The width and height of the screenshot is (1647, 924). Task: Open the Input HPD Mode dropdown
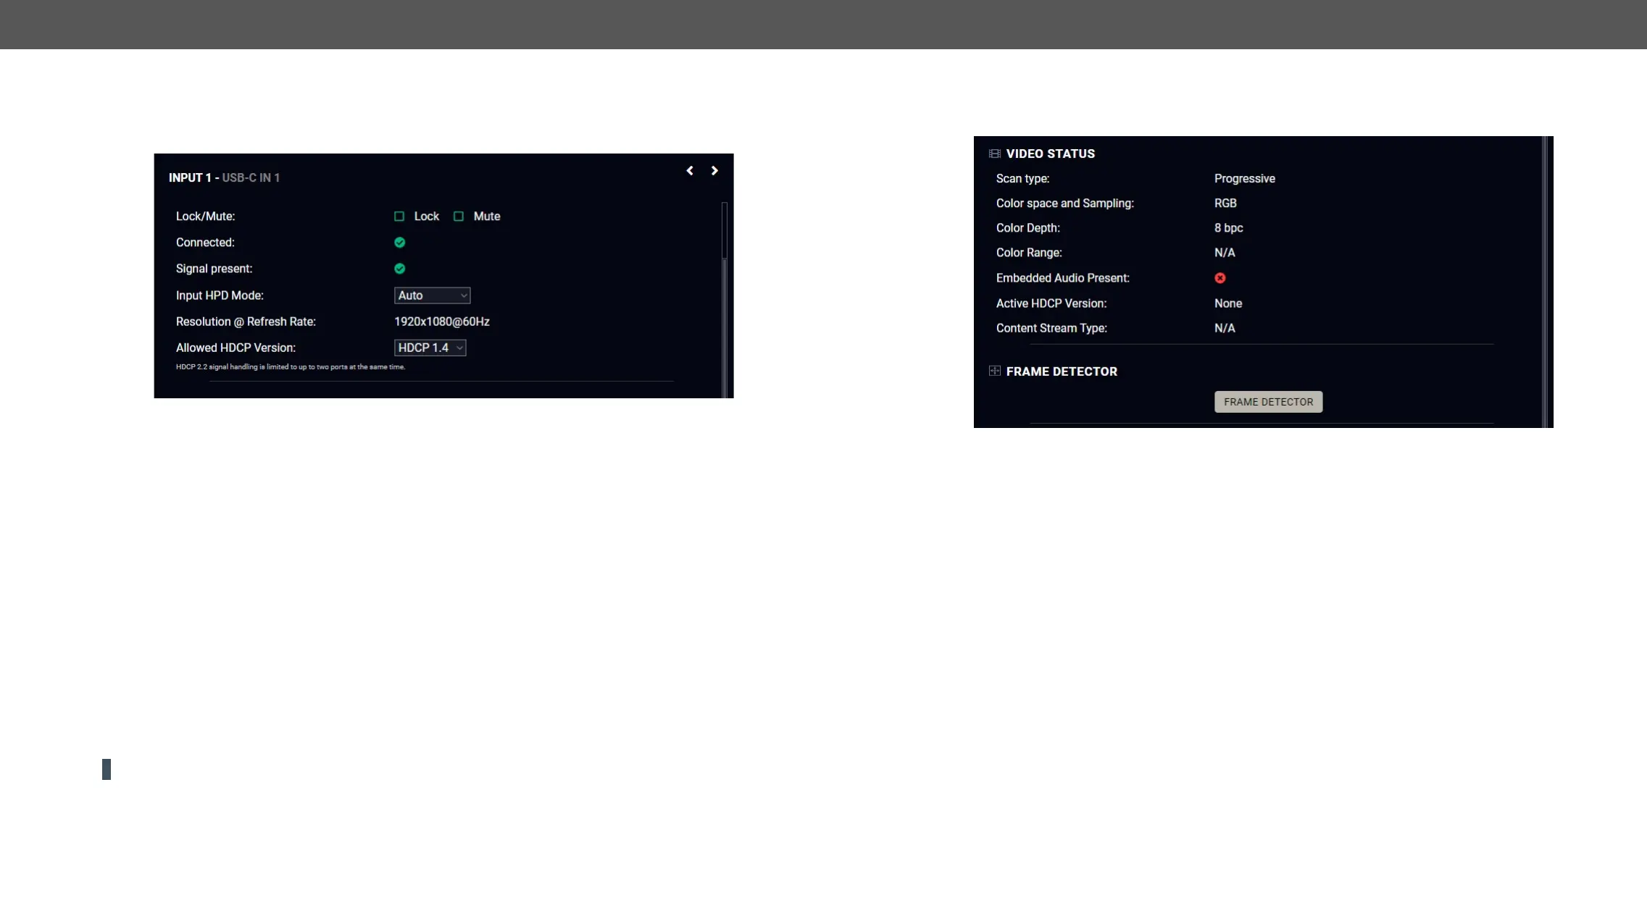[433, 295]
